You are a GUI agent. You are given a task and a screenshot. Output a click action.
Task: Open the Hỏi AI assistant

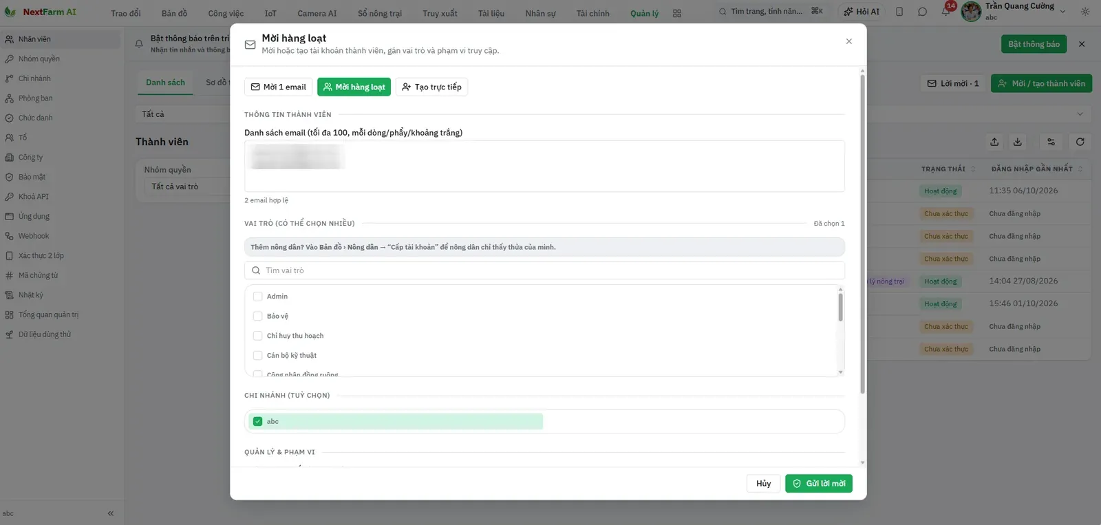[862, 12]
